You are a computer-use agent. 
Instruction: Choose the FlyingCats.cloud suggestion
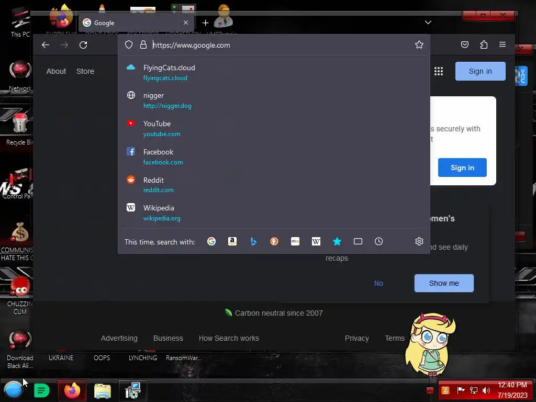[x=274, y=72]
